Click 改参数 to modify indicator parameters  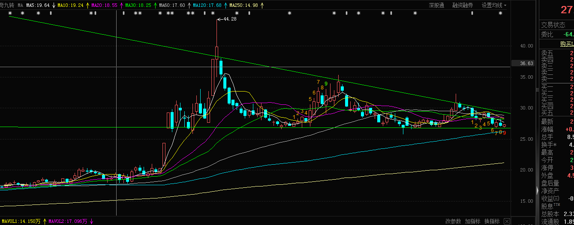(x=453, y=221)
